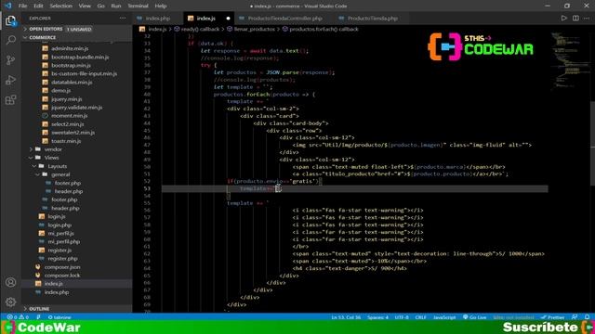Show errors and warnings in status bar
The width and height of the screenshot is (595, 334).
point(18,317)
